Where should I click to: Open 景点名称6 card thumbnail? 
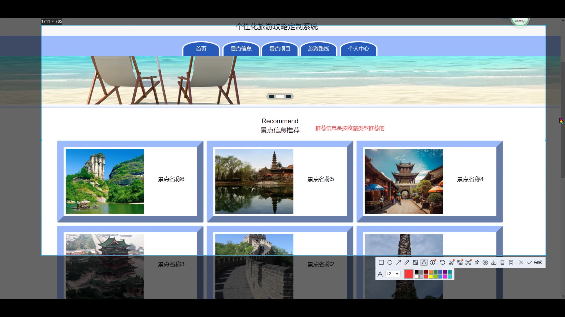(105, 181)
